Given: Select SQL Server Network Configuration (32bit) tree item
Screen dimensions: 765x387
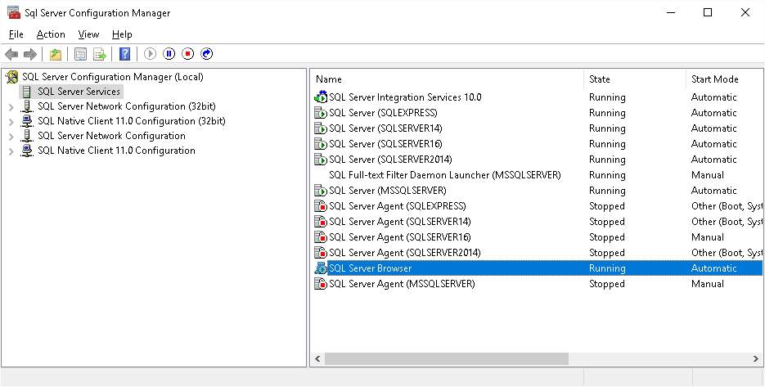Looking at the screenshot, I should 127,106.
